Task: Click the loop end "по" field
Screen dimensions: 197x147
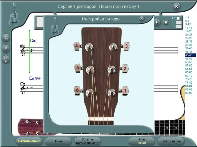Action: (x=179, y=26)
